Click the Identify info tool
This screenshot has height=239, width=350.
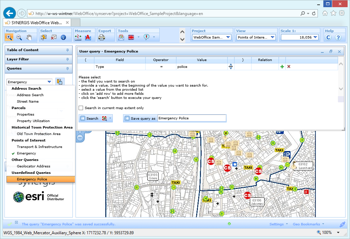tap(64, 37)
